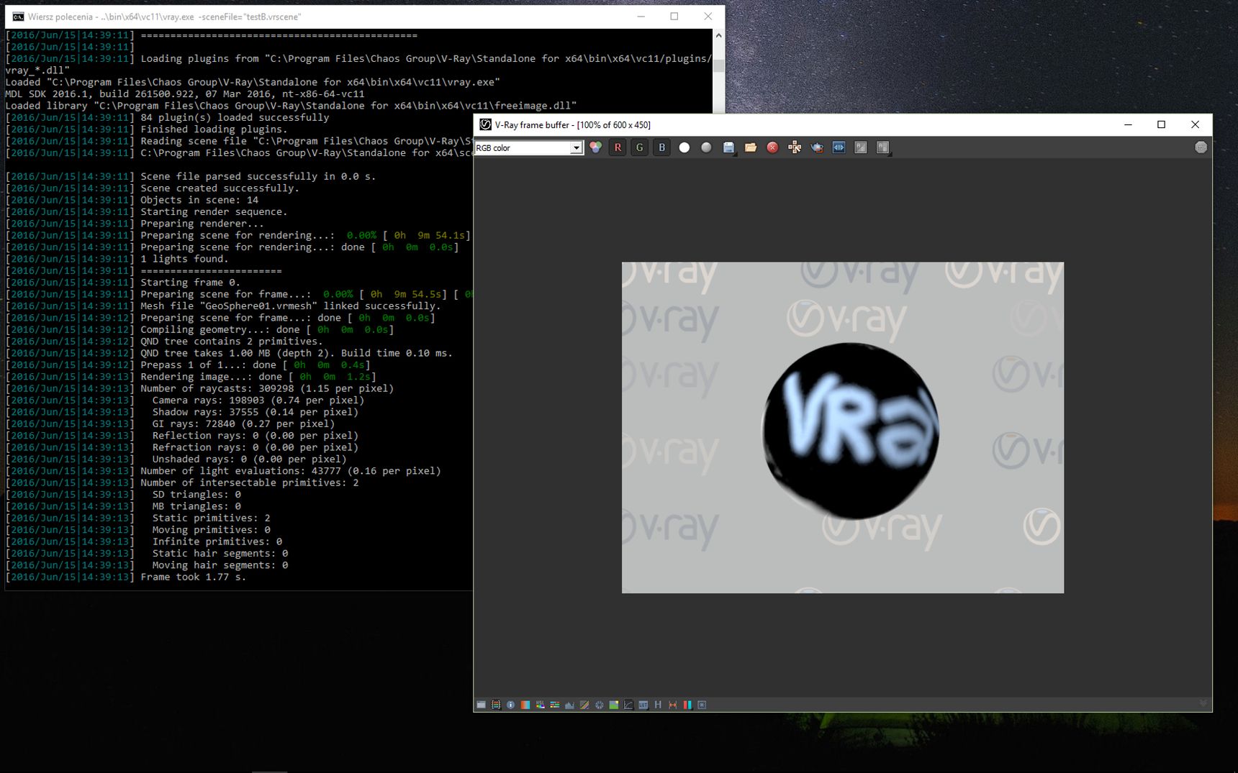
Task: Click the command prompt vertical scrollbar thumb
Action: (x=718, y=65)
